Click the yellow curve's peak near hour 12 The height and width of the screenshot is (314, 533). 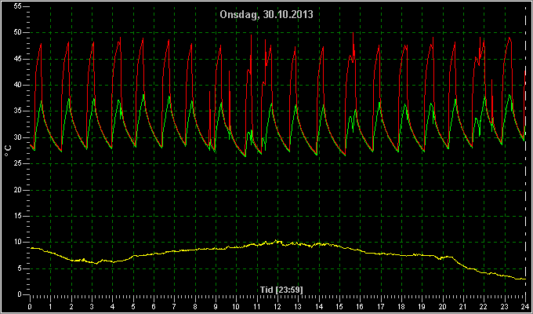(x=277, y=240)
